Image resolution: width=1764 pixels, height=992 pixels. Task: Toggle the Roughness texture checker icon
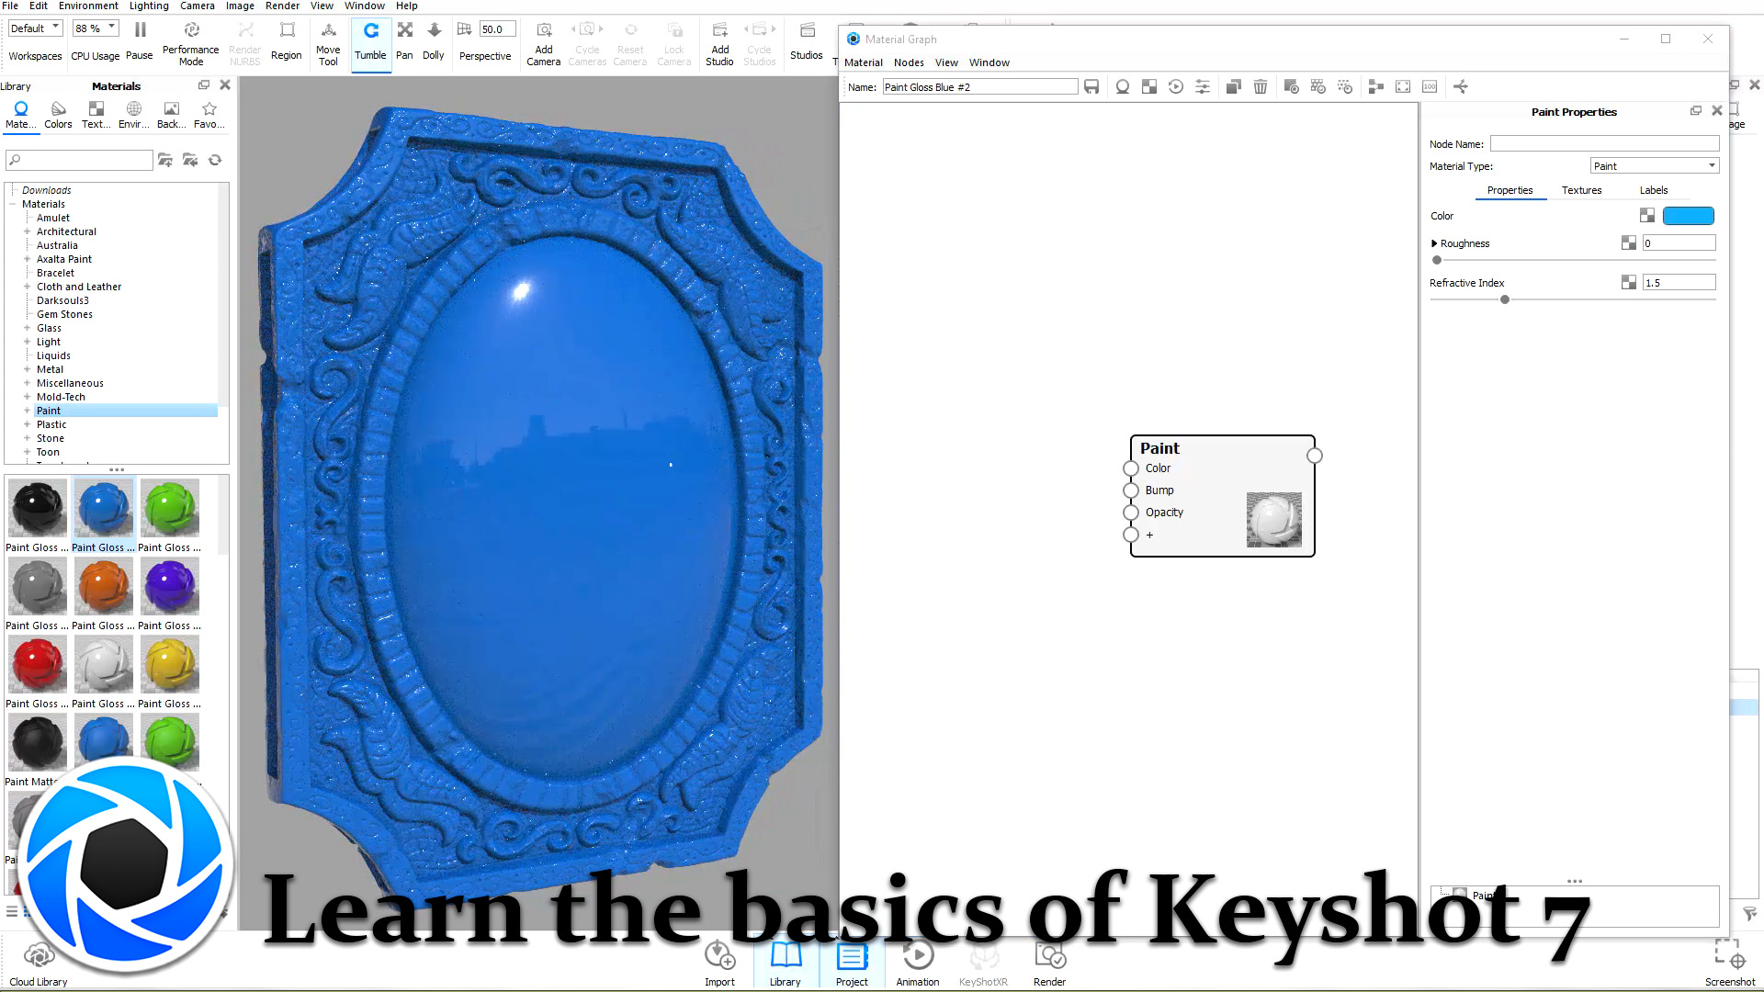click(x=1629, y=243)
